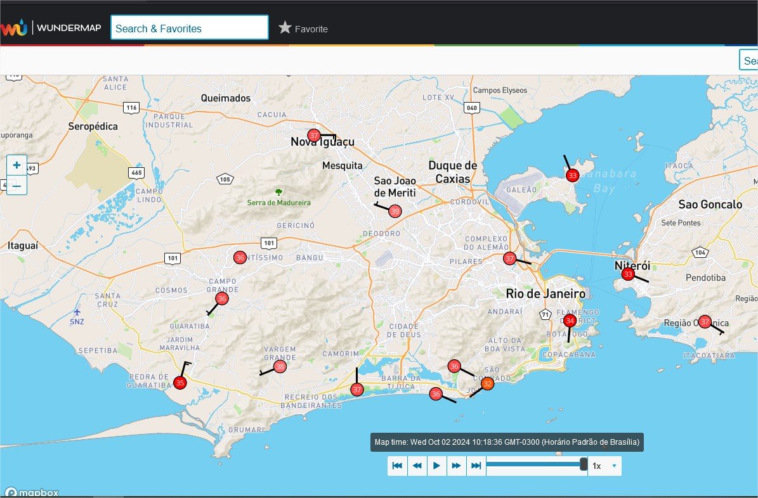The height and width of the screenshot is (498, 758).
Task: Step back with the rewind button
Action: click(417, 466)
